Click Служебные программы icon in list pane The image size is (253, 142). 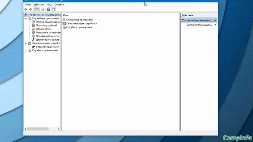coord(64,20)
